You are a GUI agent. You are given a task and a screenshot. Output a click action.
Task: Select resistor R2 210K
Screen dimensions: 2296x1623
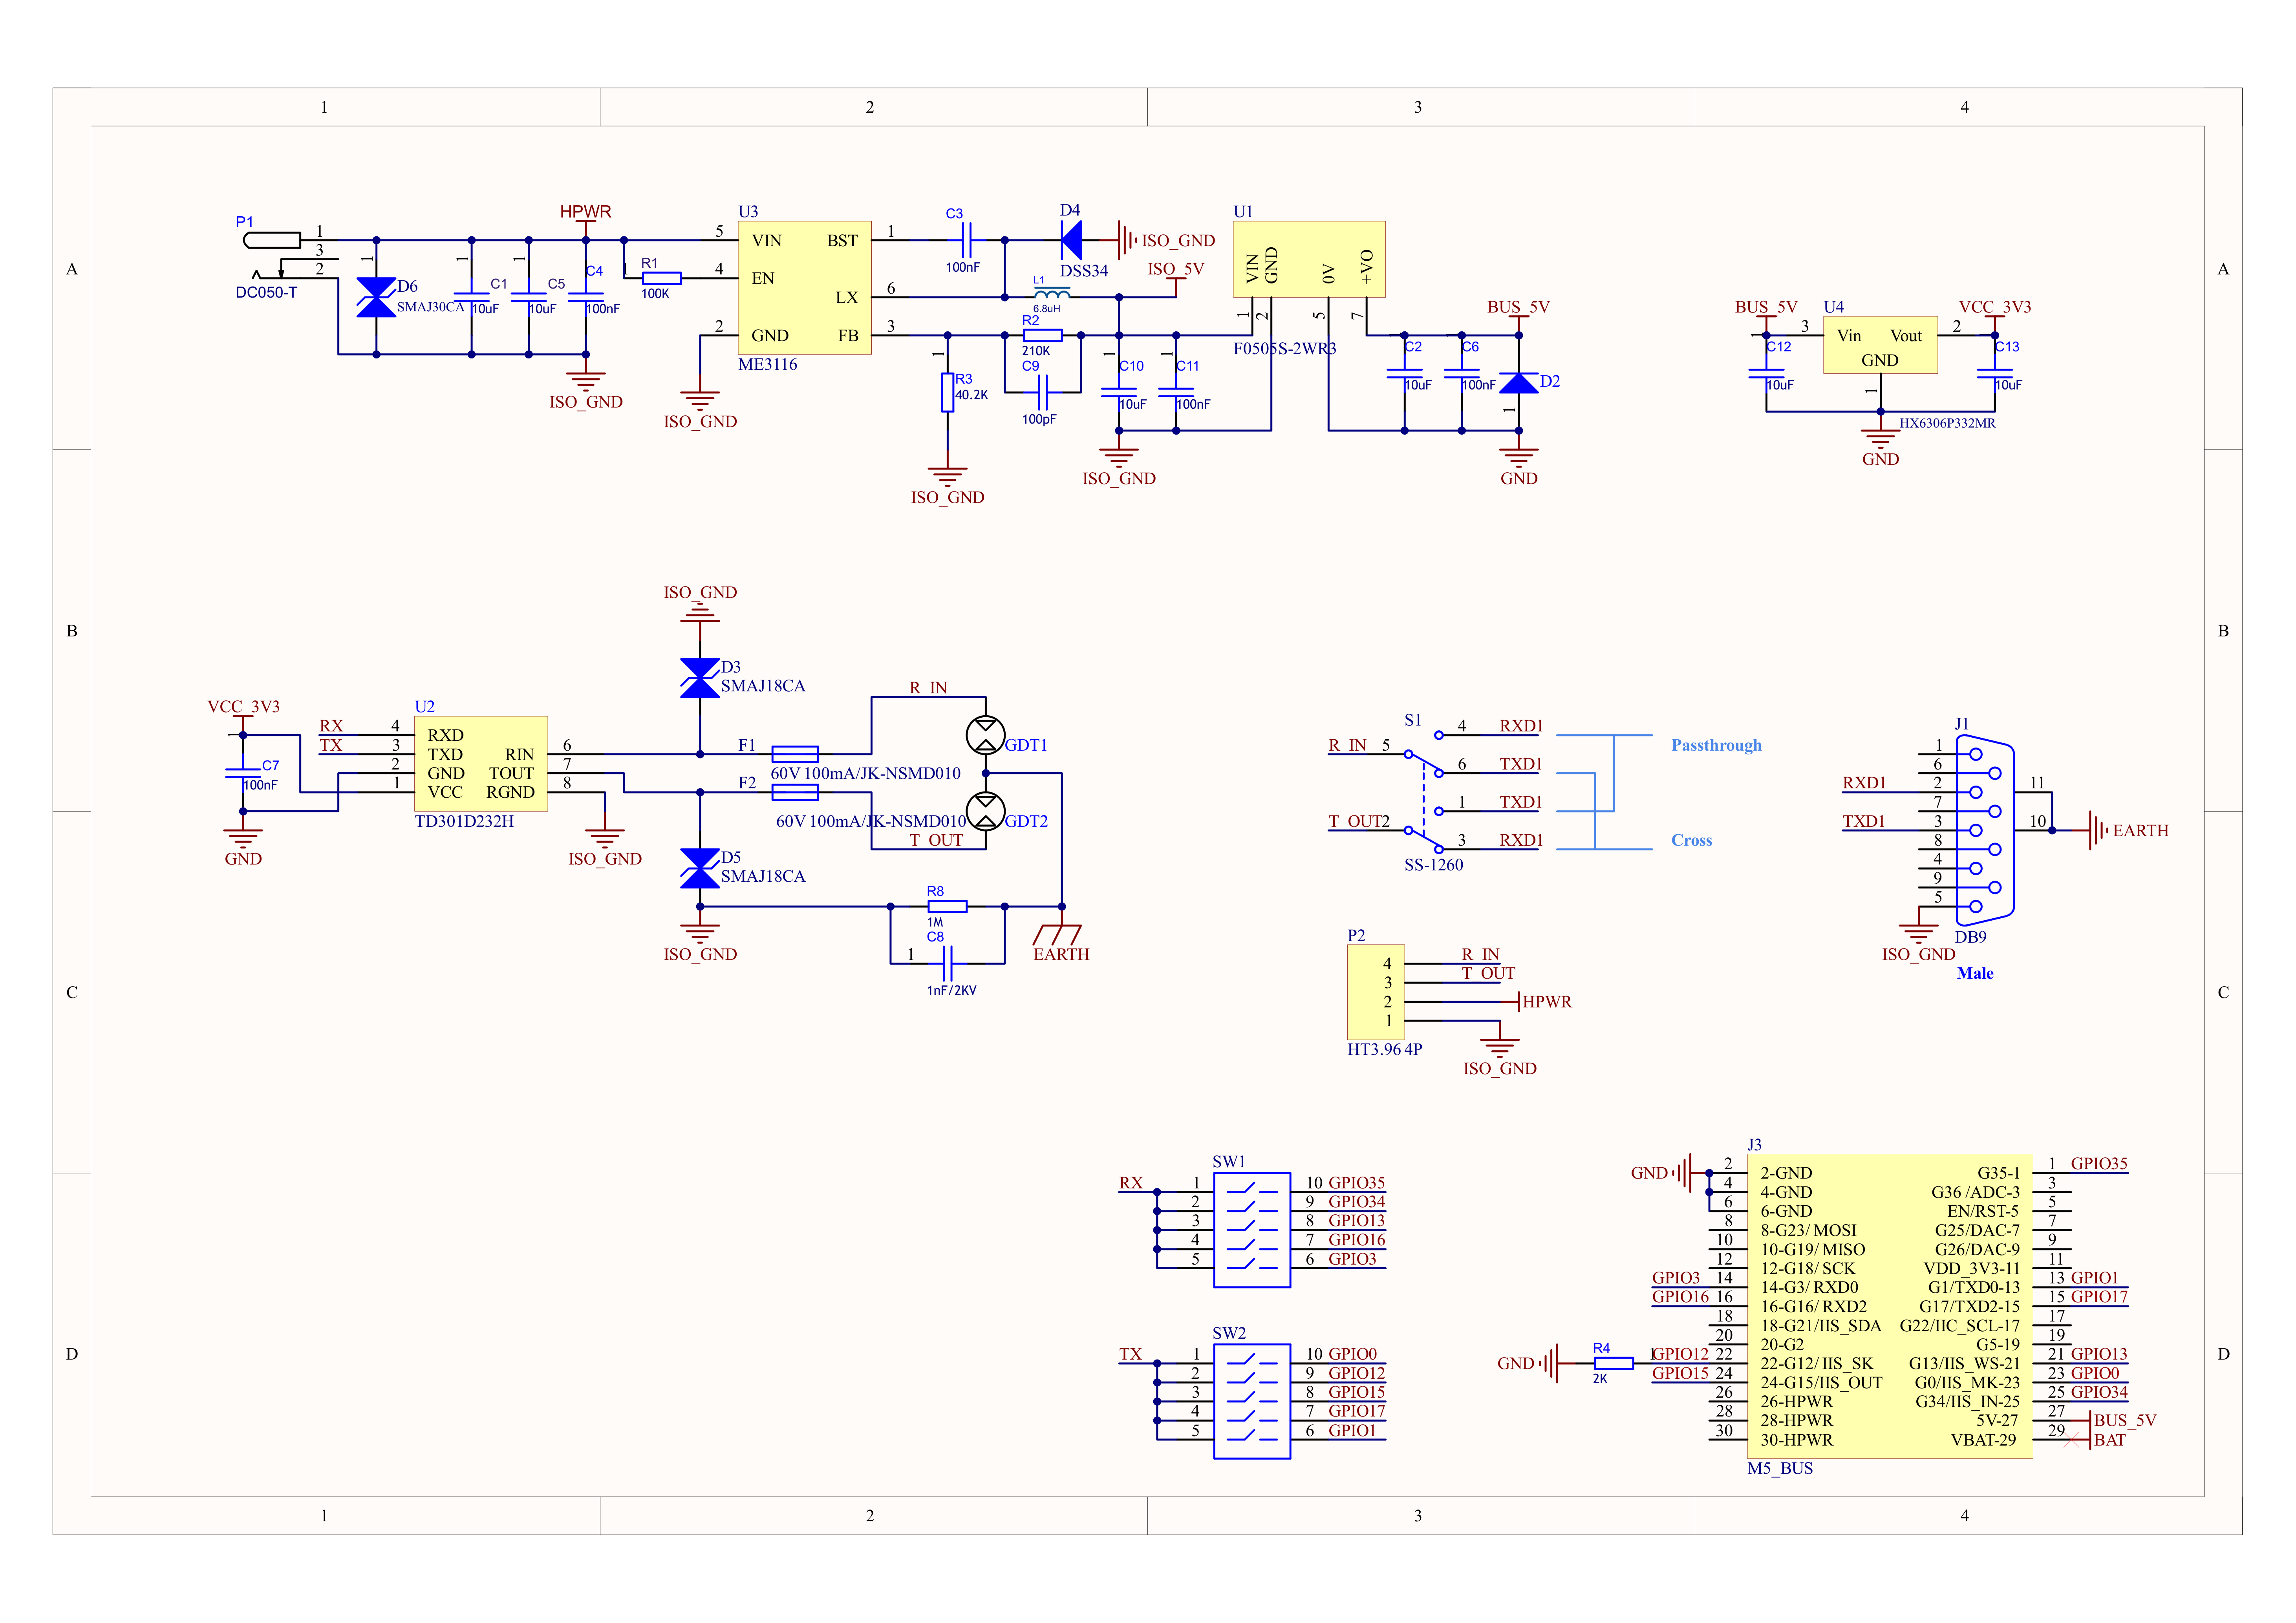(x=1042, y=335)
